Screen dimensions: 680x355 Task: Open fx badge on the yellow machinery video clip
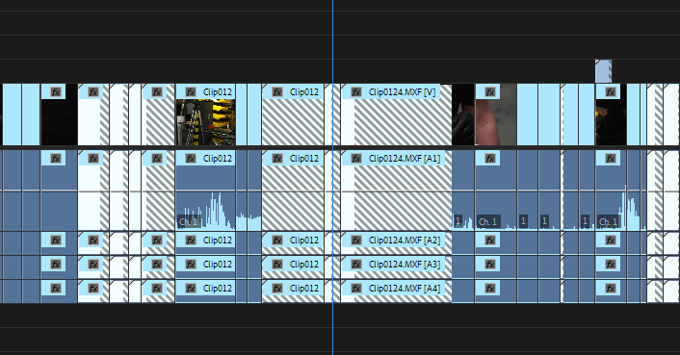[x=191, y=91]
